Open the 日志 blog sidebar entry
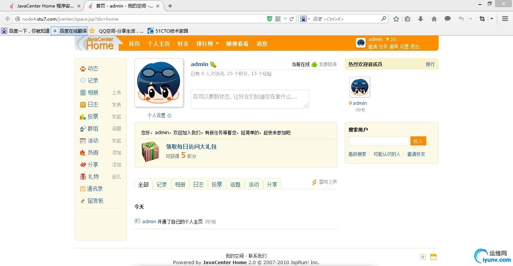Image resolution: width=513 pixels, height=266 pixels. pyautogui.click(x=92, y=104)
